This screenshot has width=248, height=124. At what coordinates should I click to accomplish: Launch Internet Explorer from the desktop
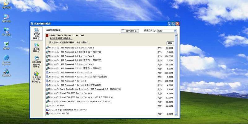coord(6,60)
